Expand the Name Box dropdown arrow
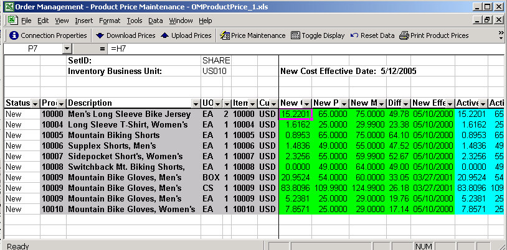The image size is (507, 250). pyautogui.click(x=67, y=49)
